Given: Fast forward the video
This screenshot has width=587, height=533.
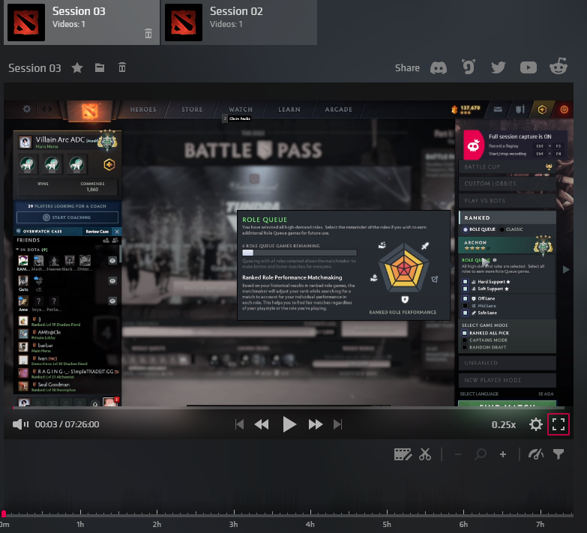Looking at the screenshot, I should 316,424.
